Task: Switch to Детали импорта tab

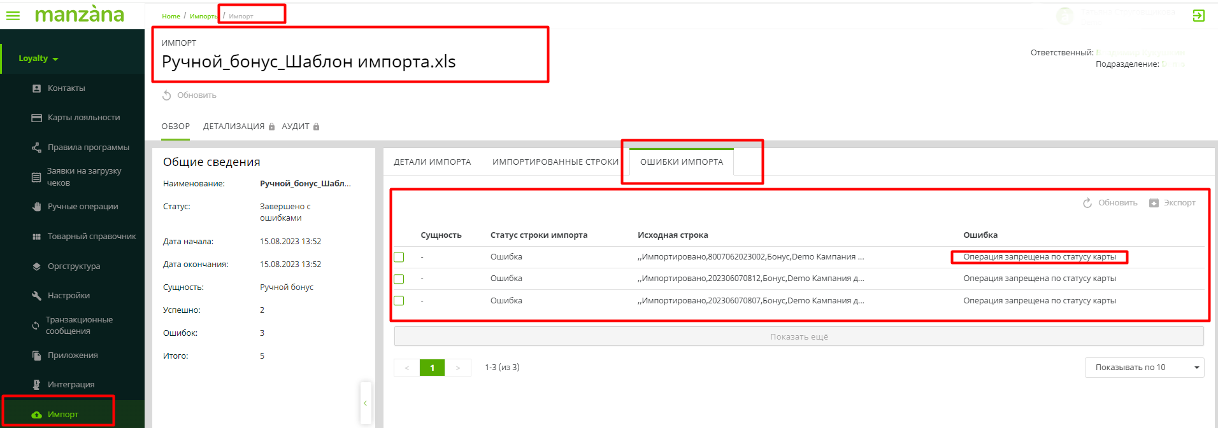Action: (432, 162)
